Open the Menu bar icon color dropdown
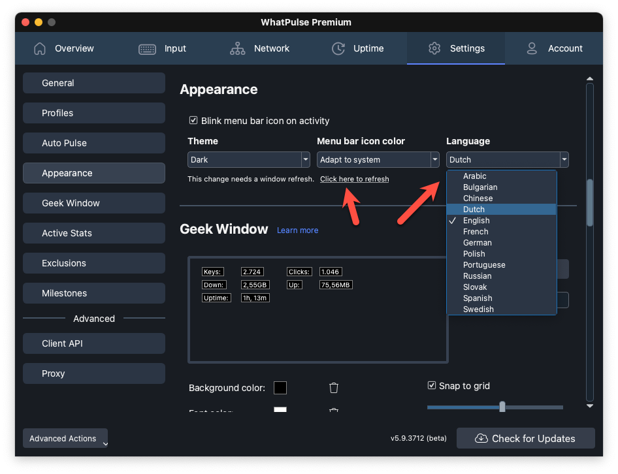Screen dimensions: 618x474 click(x=378, y=159)
